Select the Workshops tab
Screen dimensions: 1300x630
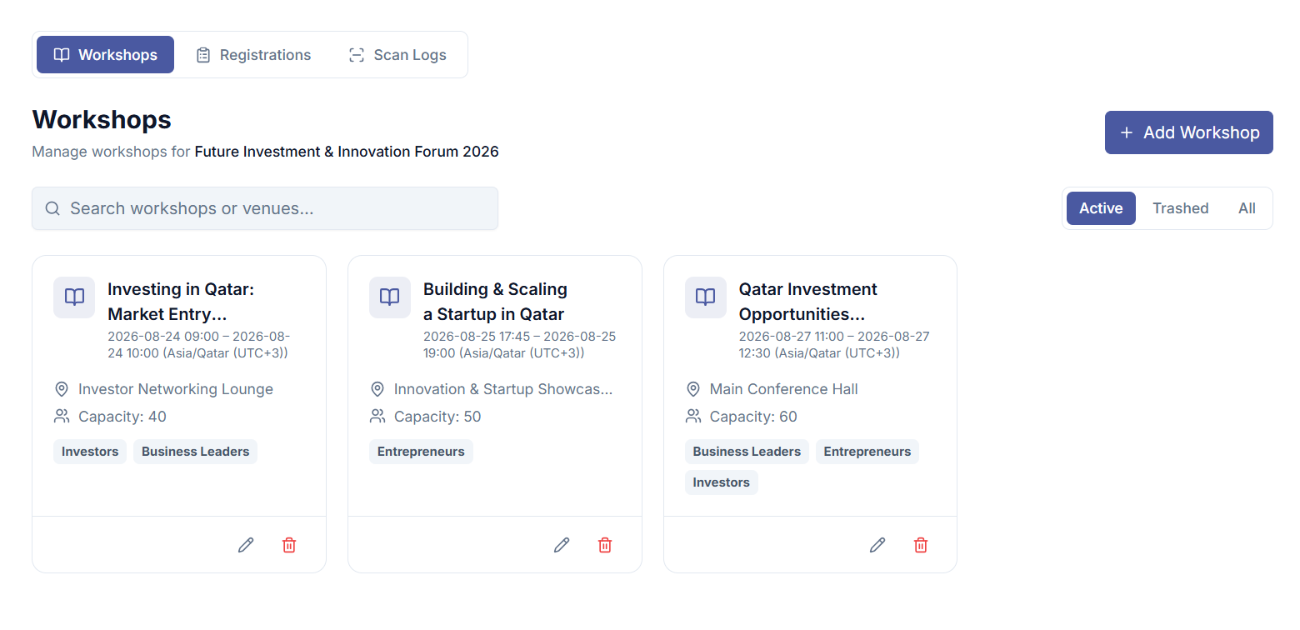pos(105,55)
